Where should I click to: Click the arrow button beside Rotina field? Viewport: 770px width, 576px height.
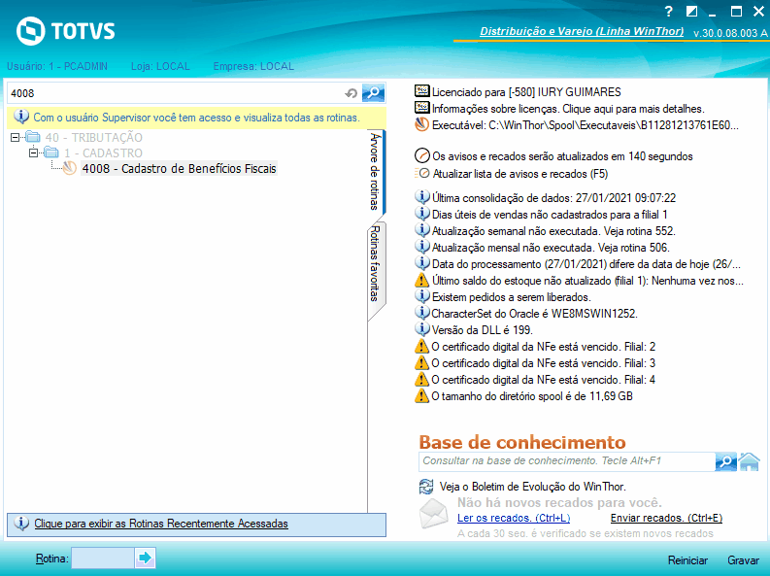coord(145,558)
